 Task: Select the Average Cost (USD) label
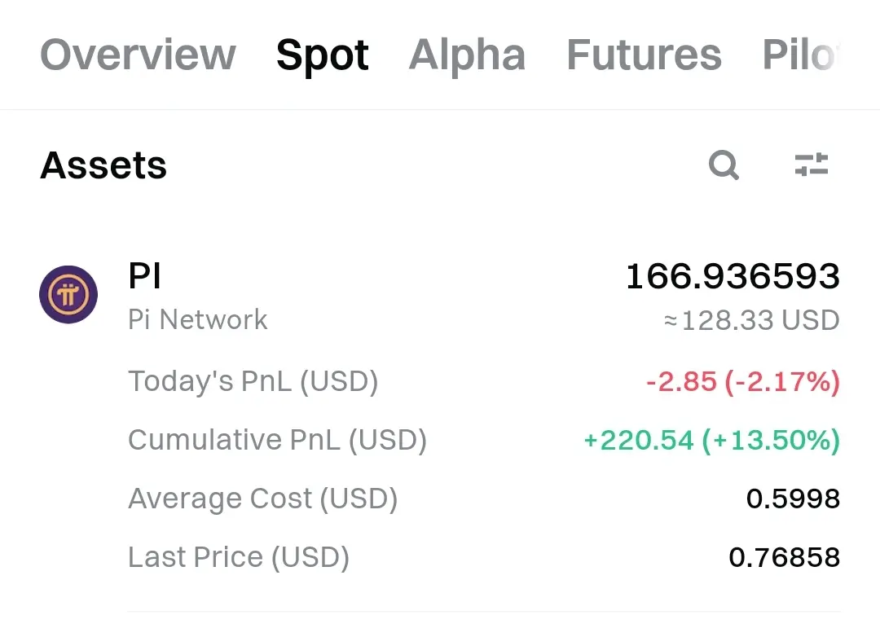(262, 499)
